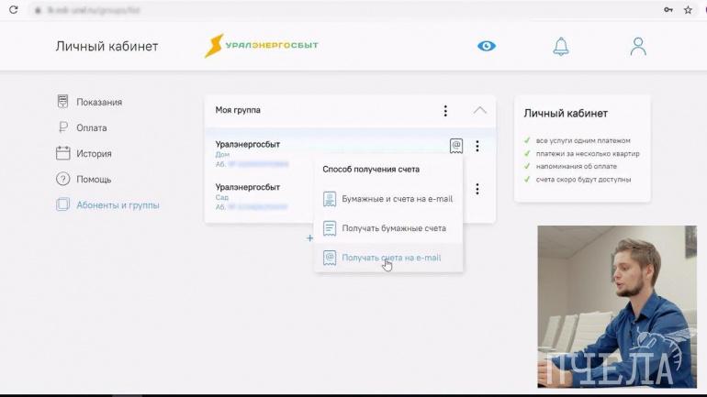Choose Бумажные и счета на e-mail
Screen dimensions: 707x397
pyautogui.click(x=397, y=199)
